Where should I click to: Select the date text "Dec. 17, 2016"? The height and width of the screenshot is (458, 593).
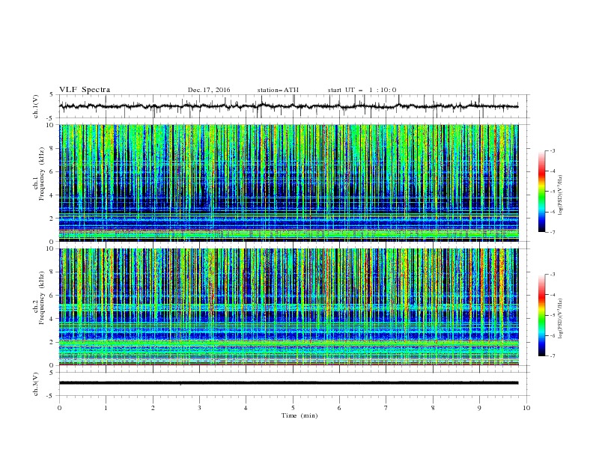209,90
